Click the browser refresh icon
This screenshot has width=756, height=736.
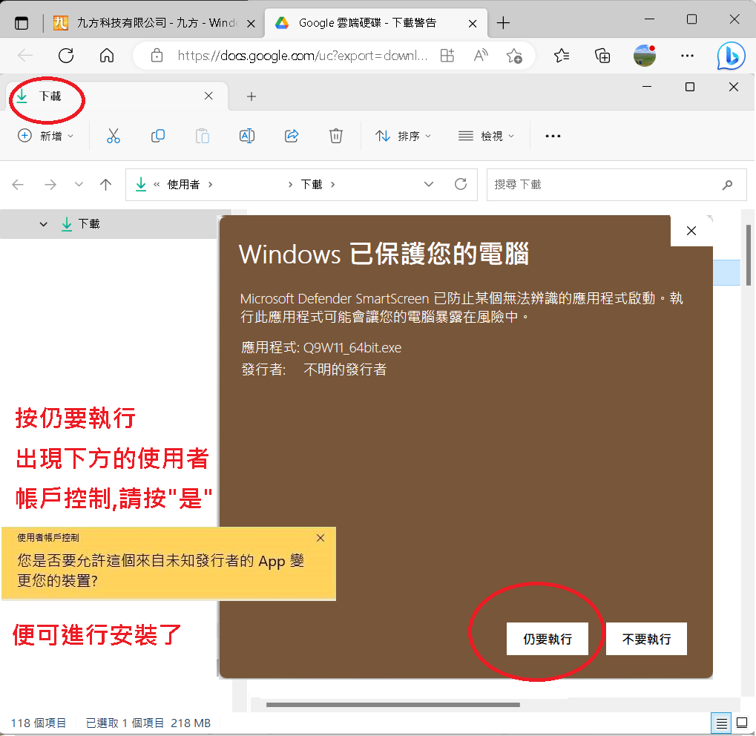pos(66,56)
